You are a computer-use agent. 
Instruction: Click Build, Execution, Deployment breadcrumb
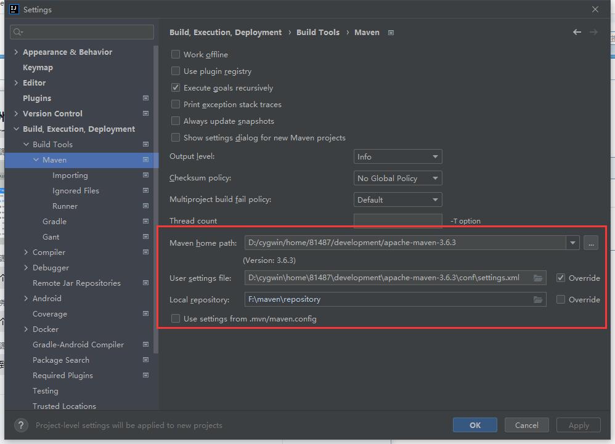pyautogui.click(x=225, y=32)
